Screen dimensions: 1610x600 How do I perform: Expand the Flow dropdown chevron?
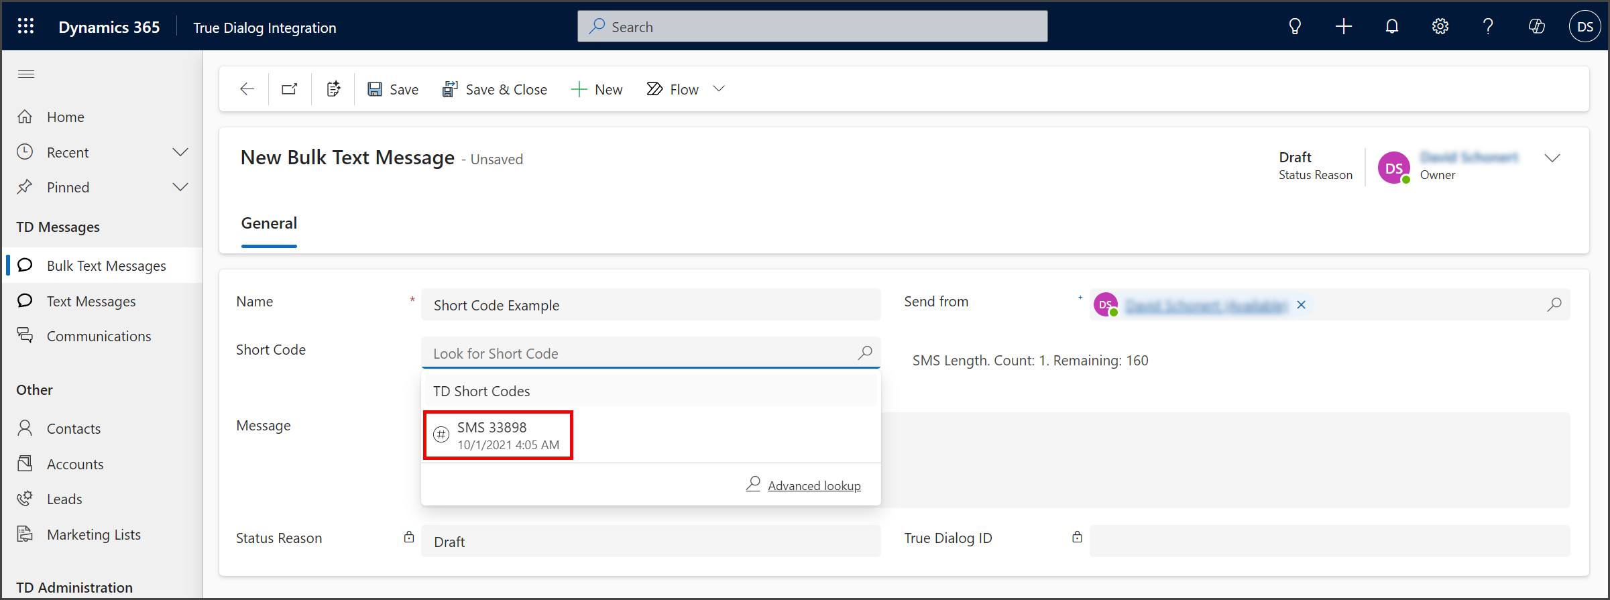(x=719, y=89)
